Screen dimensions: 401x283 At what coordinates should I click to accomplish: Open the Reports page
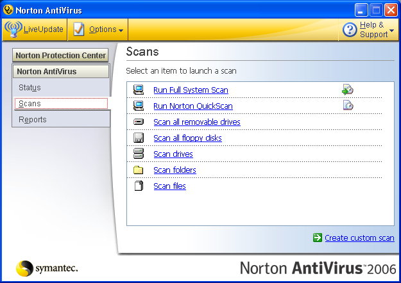pyautogui.click(x=33, y=120)
